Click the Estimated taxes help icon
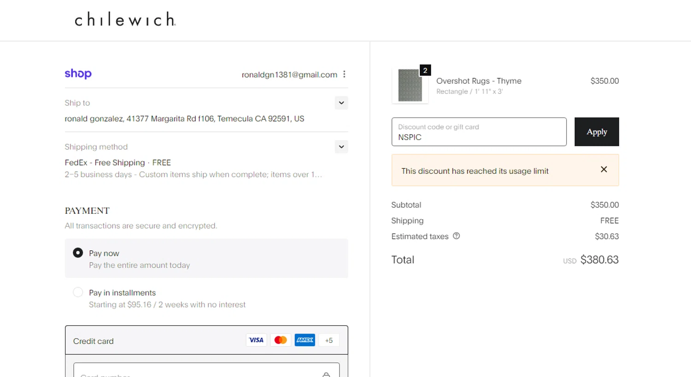 (x=456, y=236)
